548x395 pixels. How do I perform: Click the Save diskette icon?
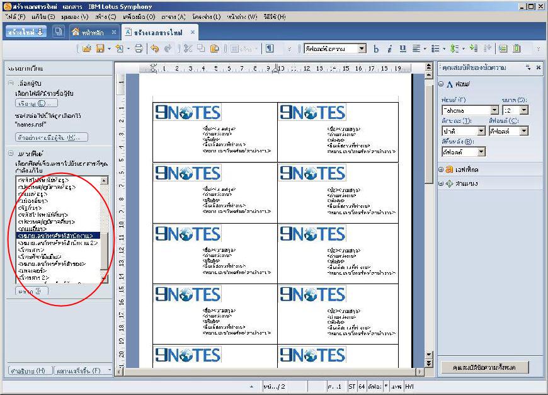coord(100,49)
